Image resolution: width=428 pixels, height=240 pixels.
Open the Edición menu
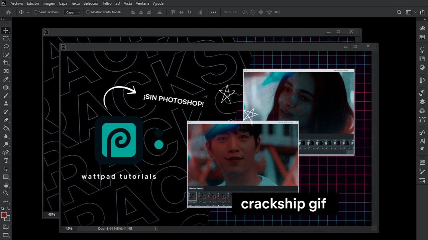click(33, 3)
